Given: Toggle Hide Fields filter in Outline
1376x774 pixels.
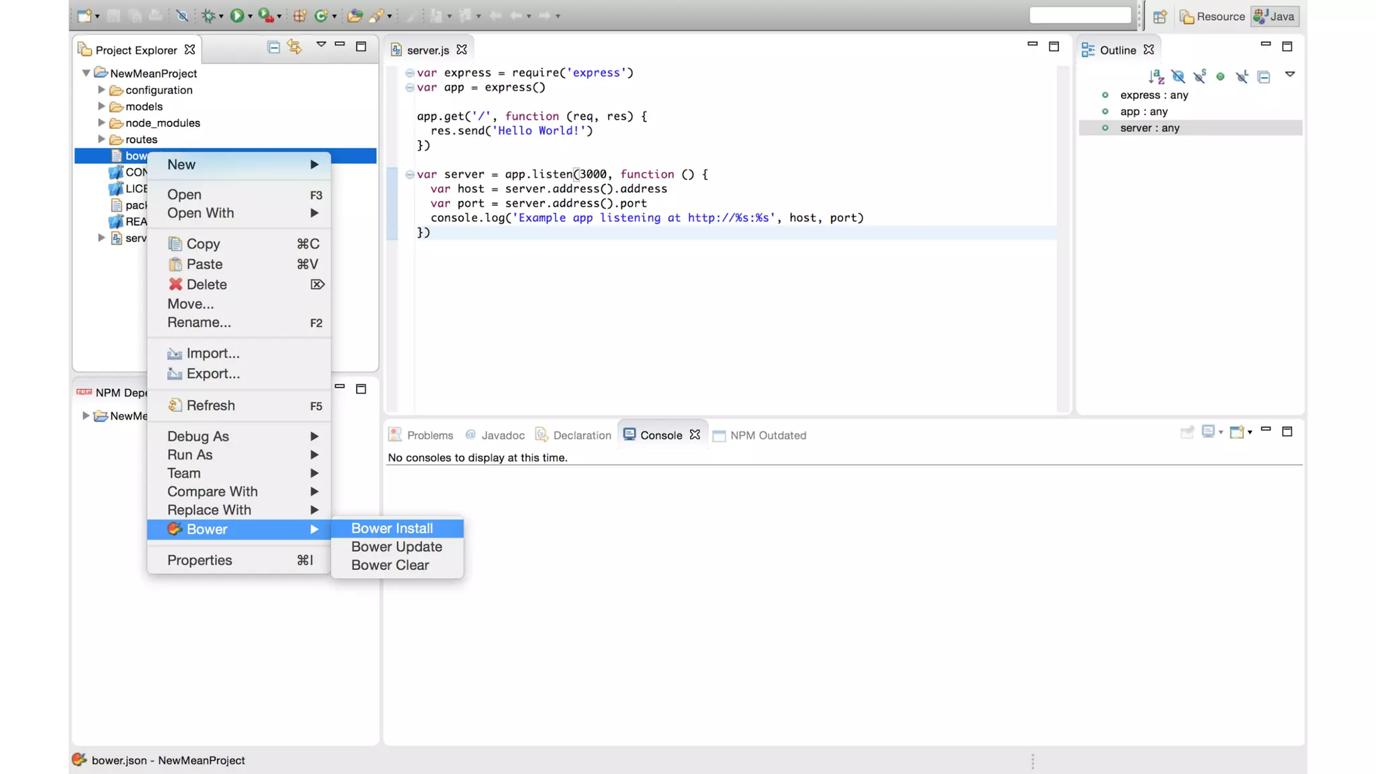Looking at the screenshot, I should tap(1178, 77).
